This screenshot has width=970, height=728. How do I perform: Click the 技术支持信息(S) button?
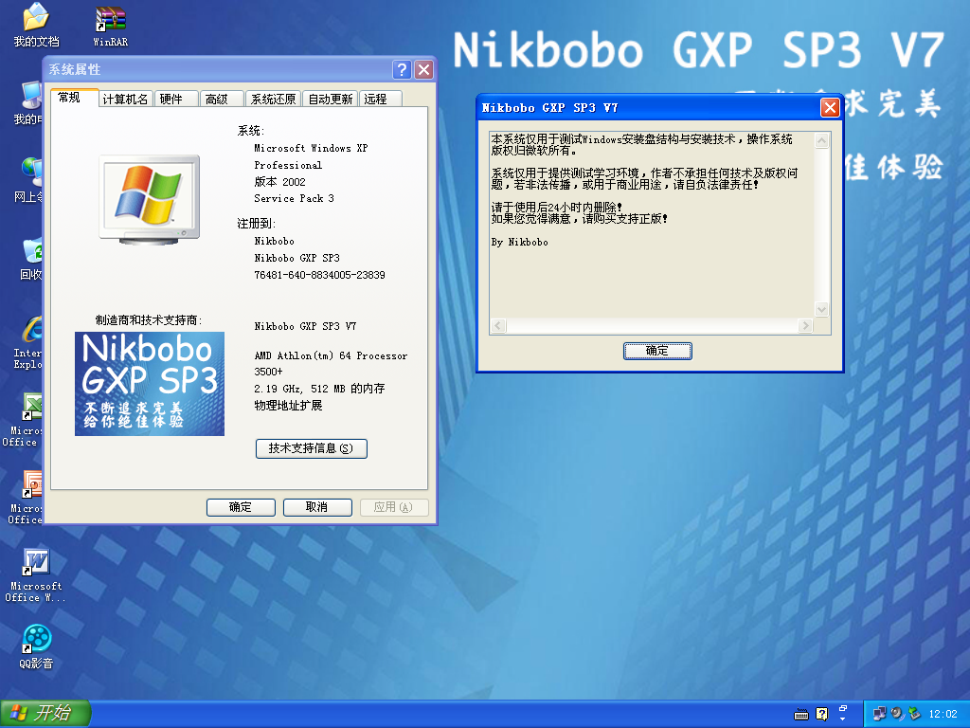click(311, 448)
